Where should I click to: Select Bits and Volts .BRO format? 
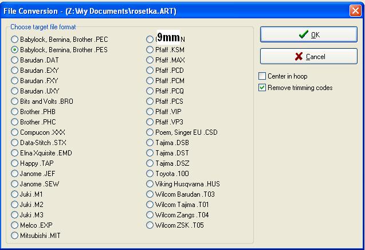click(14, 101)
